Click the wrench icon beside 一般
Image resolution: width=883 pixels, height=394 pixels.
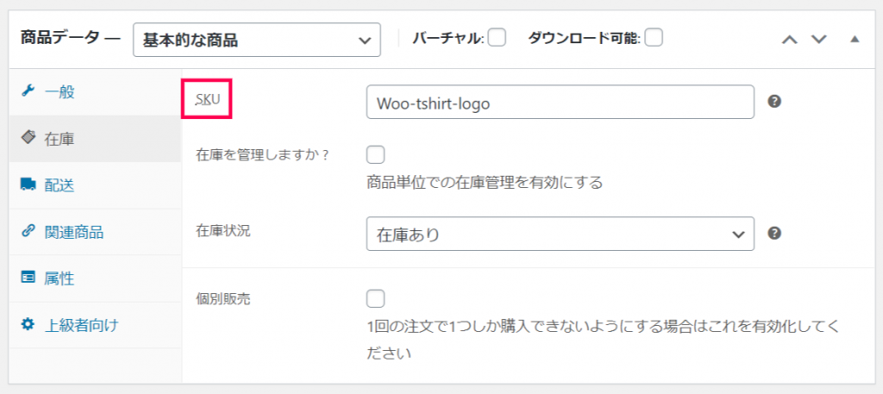[28, 91]
